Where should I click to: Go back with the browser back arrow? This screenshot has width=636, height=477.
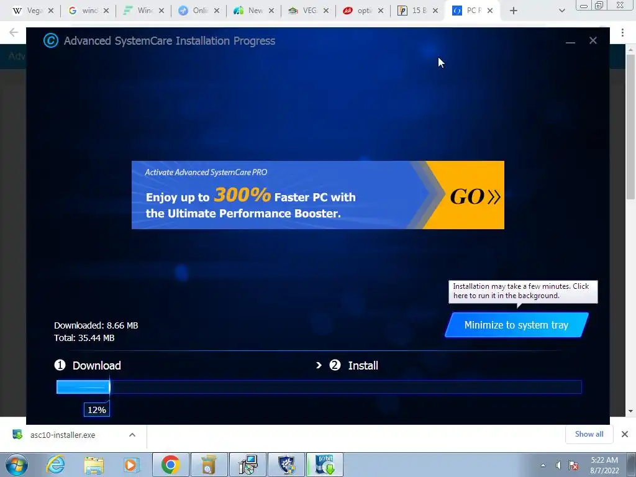tap(14, 32)
